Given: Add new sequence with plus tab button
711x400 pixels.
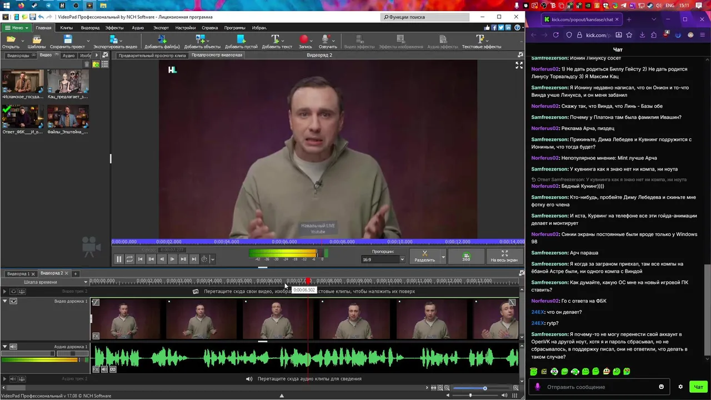Looking at the screenshot, I should [x=76, y=273].
